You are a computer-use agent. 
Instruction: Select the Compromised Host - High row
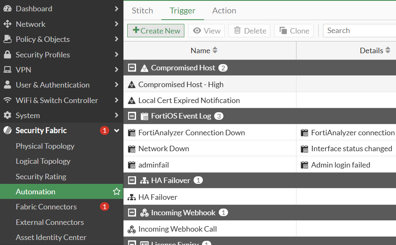coord(260,84)
